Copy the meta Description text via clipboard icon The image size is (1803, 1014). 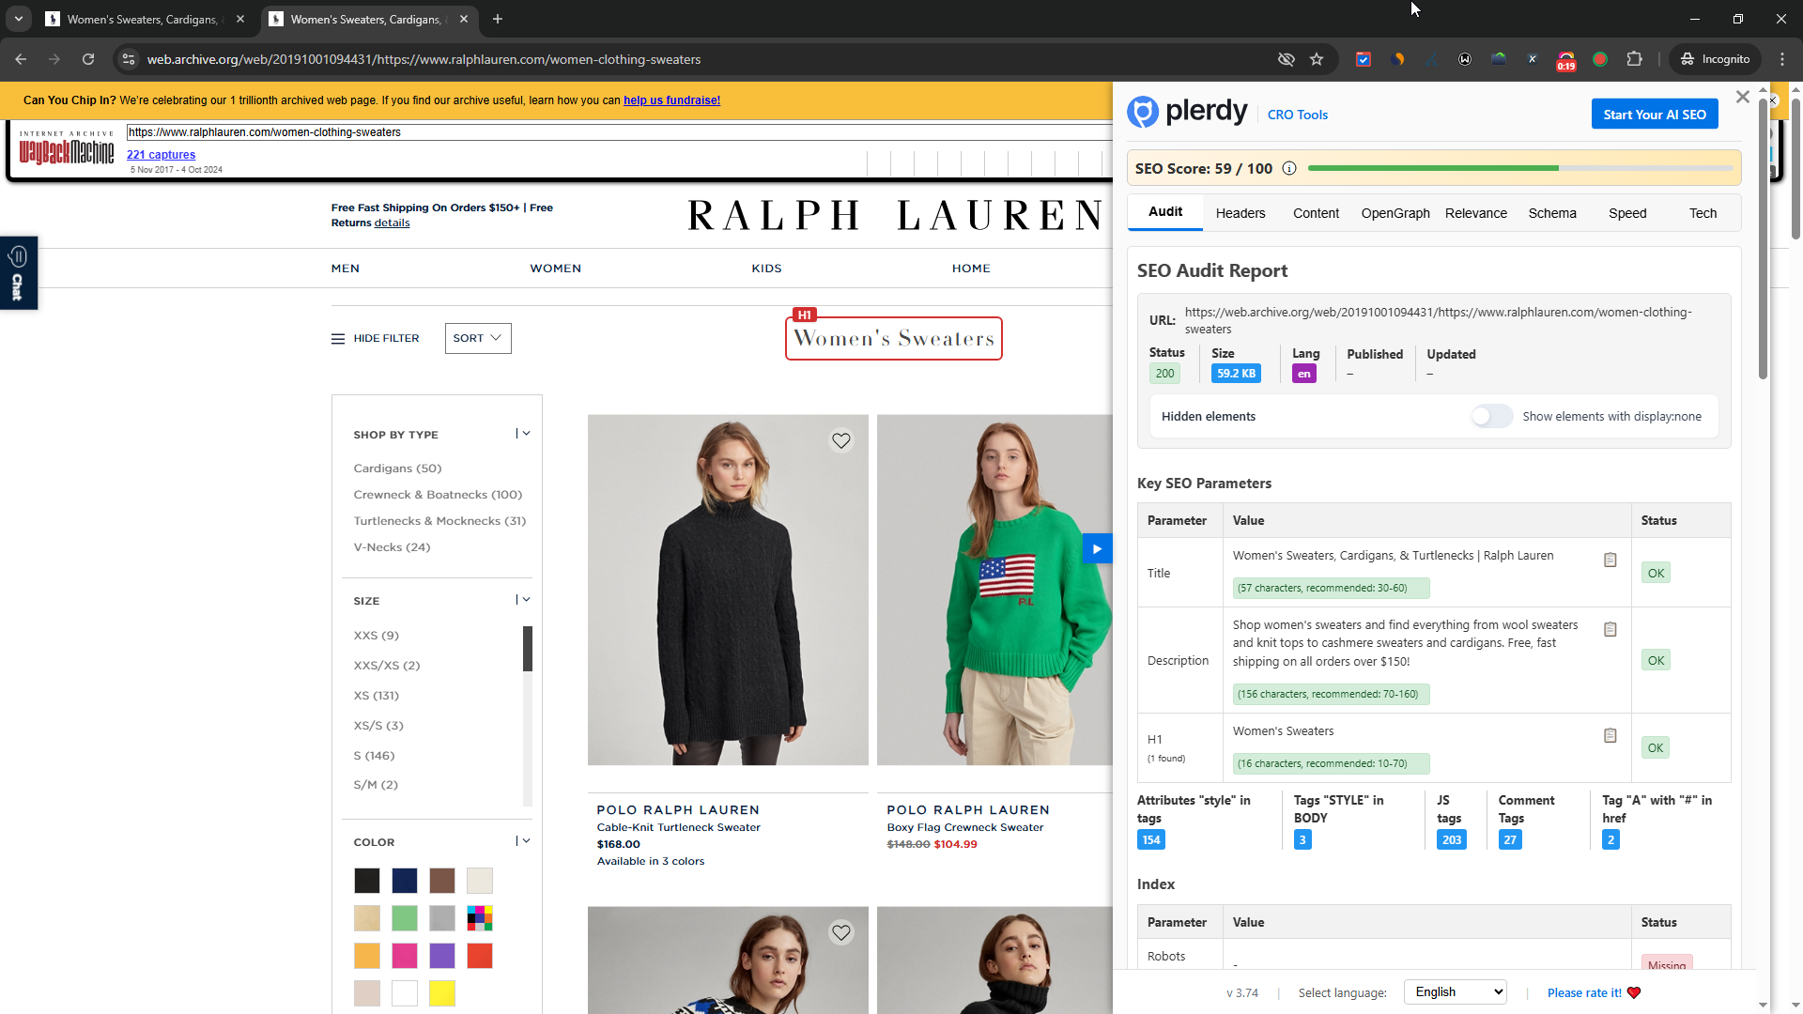[x=1610, y=629]
